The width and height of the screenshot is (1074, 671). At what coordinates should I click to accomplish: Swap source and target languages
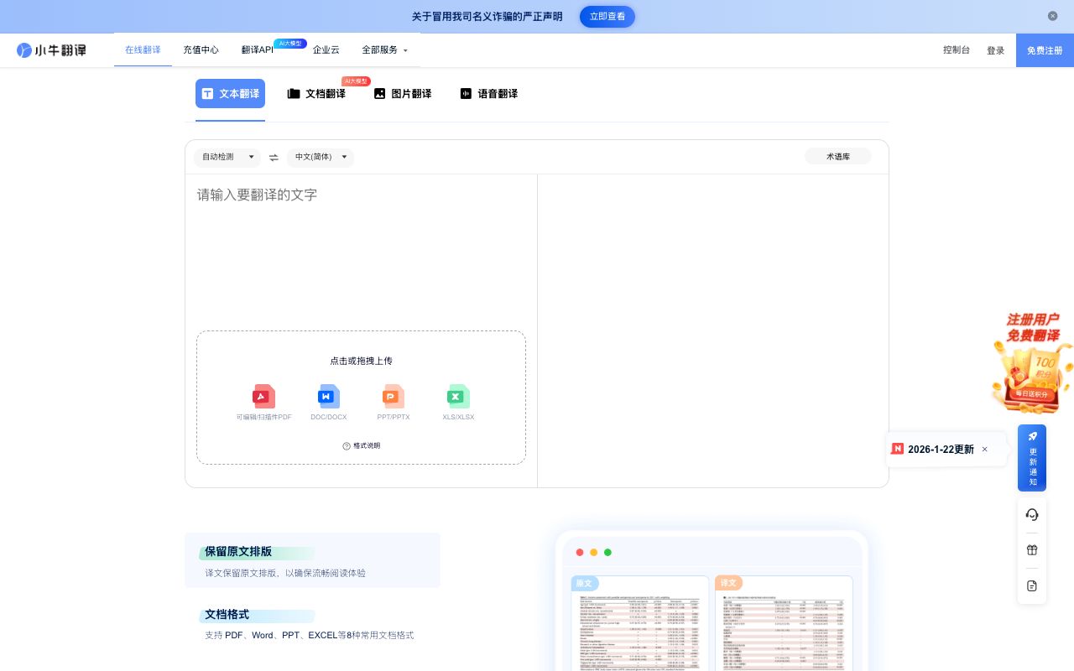pyautogui.click(x=274, y=157)
